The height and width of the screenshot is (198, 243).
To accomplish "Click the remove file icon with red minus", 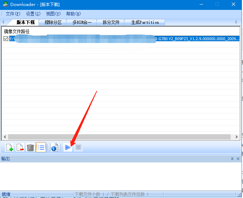I will coord(20,148).
